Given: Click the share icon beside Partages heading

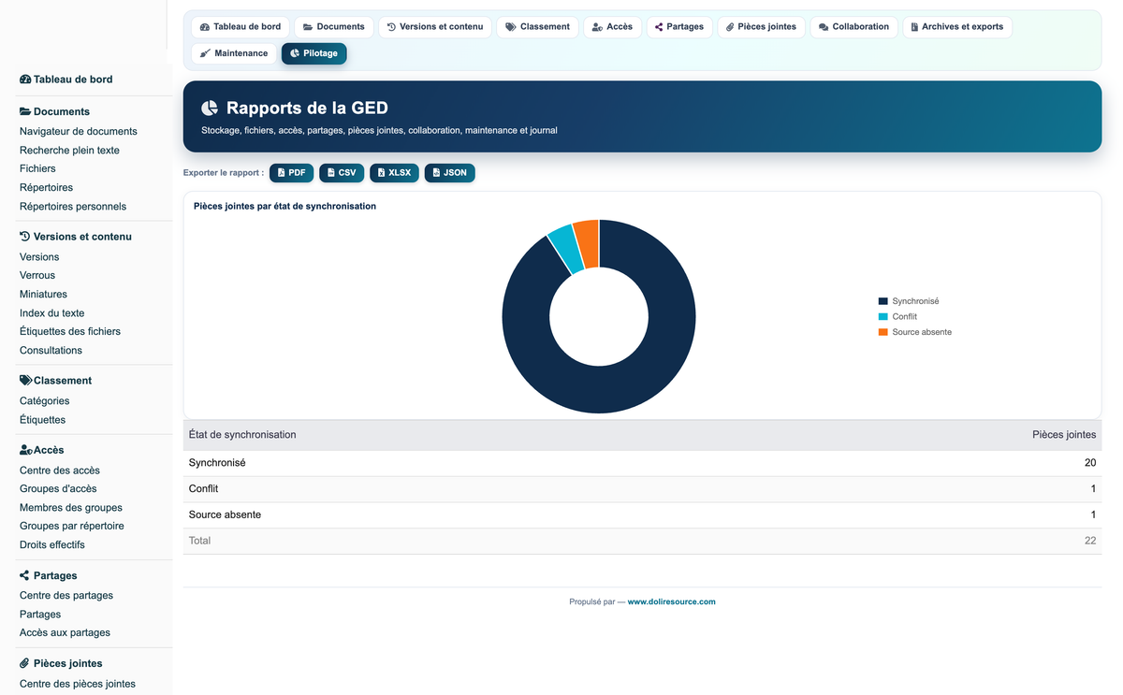Looking at the screenshot, I should (24, 575).
